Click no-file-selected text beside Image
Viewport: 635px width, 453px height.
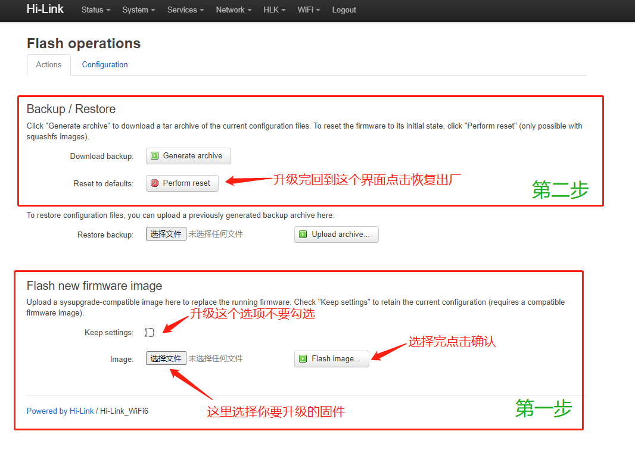click(216, 358)
